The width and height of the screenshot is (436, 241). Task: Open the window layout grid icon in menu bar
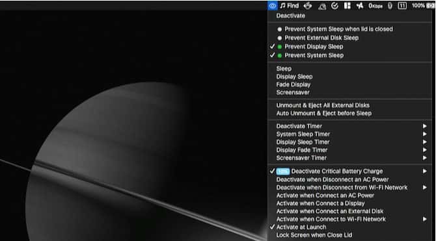coord(347,6)
